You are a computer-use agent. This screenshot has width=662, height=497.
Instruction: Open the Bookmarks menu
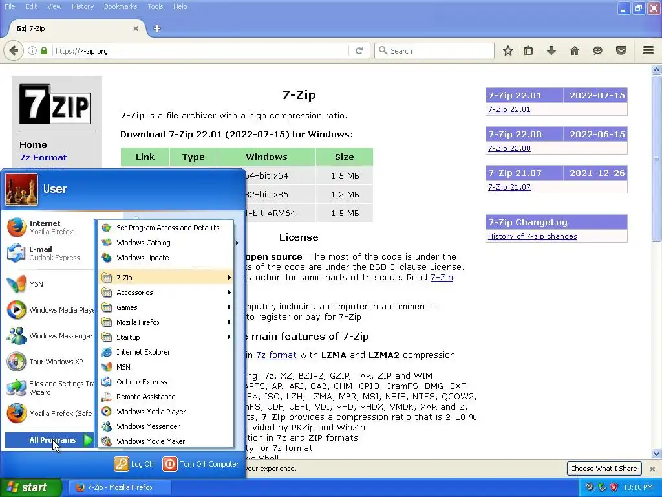120,6
